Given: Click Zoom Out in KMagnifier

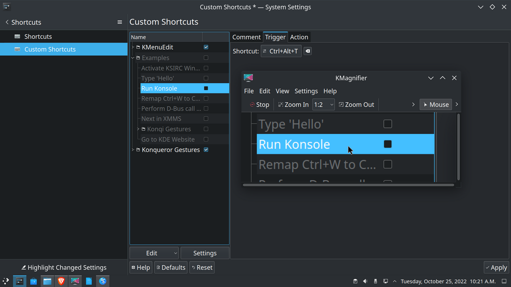Looking at the screenshot, I should [356, 105].
